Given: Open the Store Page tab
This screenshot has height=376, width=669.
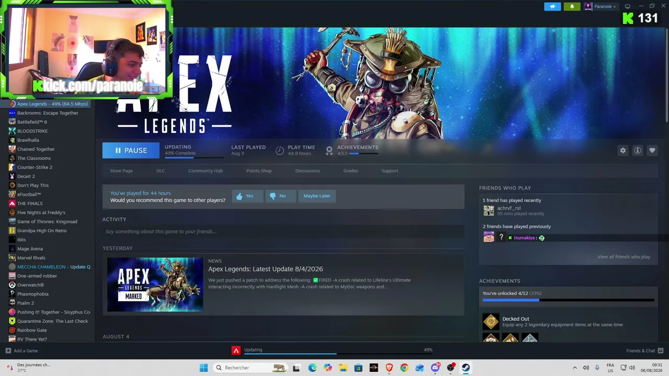Looking at the screenshot, I should click(x=121, y=171).
